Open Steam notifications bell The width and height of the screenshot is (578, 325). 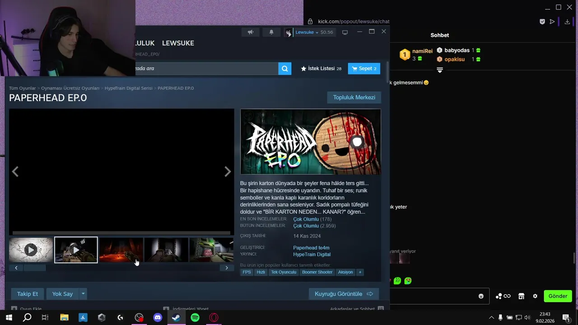(x=271, y=32)
